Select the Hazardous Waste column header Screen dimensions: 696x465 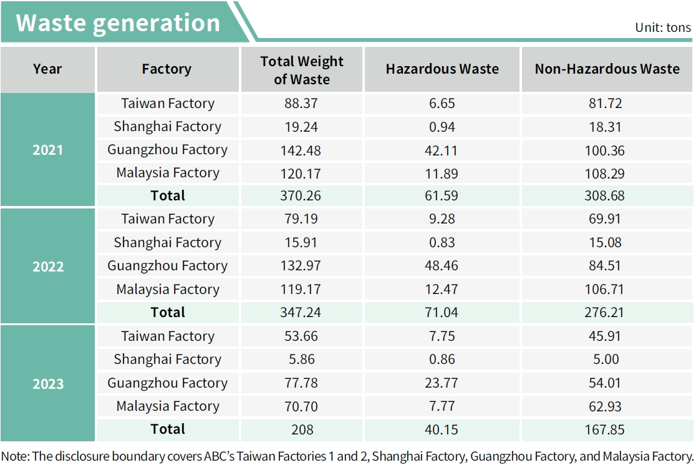click(x=442, y=69)
